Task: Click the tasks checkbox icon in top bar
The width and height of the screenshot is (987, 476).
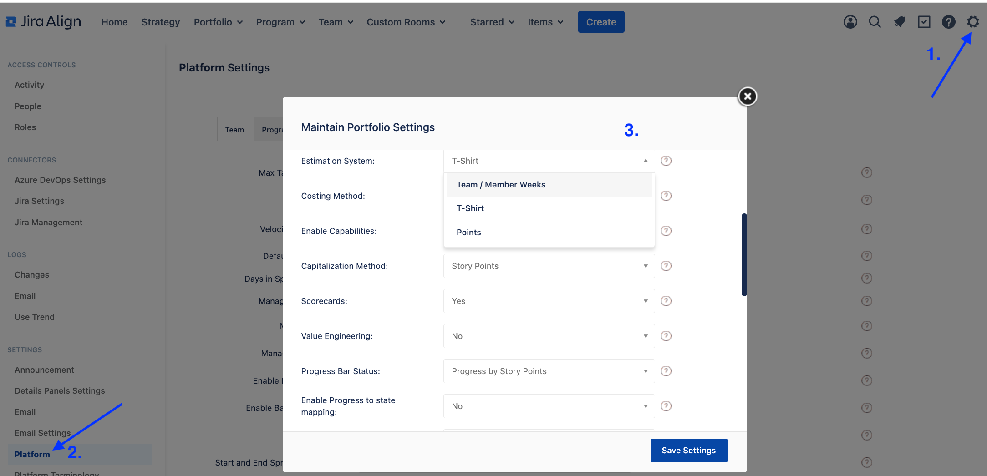Action: click(924, 22)
